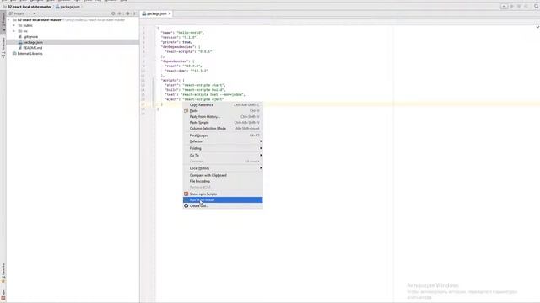Viewport: 540px width, 303px height.
Task: Select Paste Simple entry
Action: [x=223, y=123]
